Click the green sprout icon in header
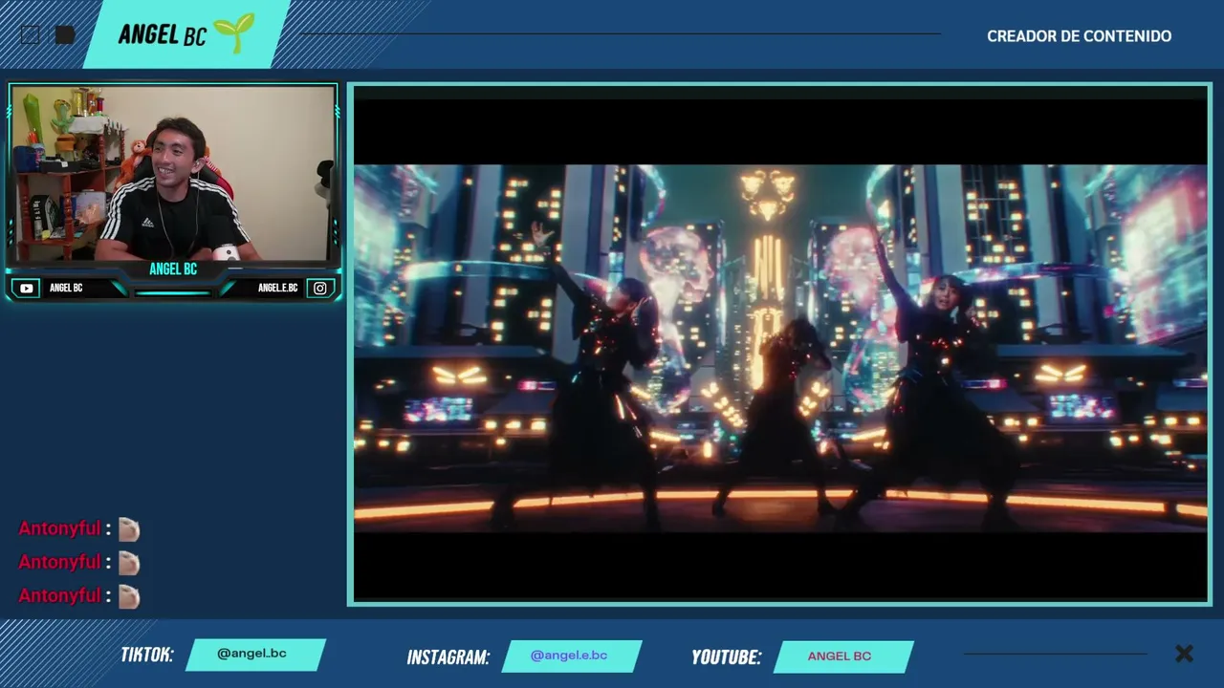 [x=234, y=32]
